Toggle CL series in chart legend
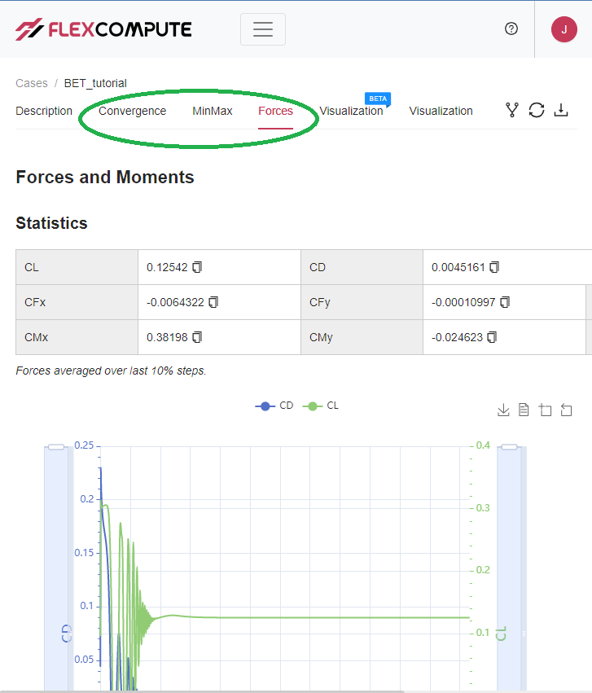This screenshot has width=592, height=693. 320,405
